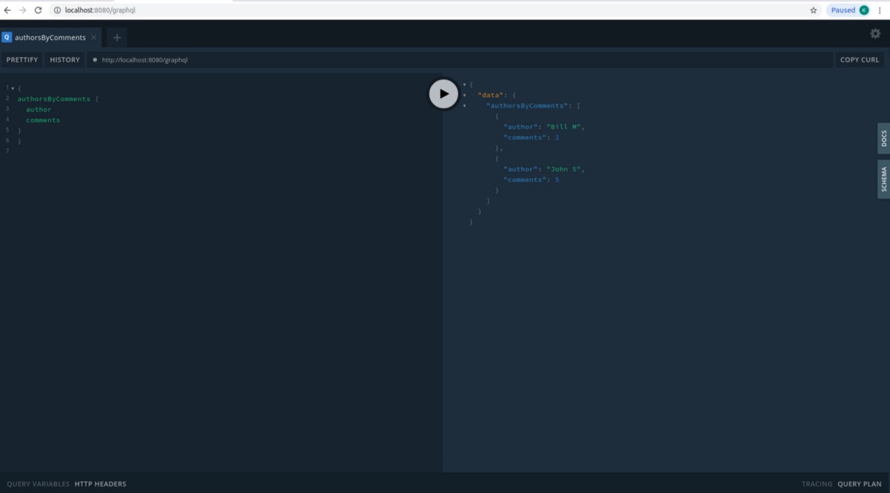The width and height of the screenshot is (890, 493).
Task: Click the COPY CURL button
Action: coord(859,60)
